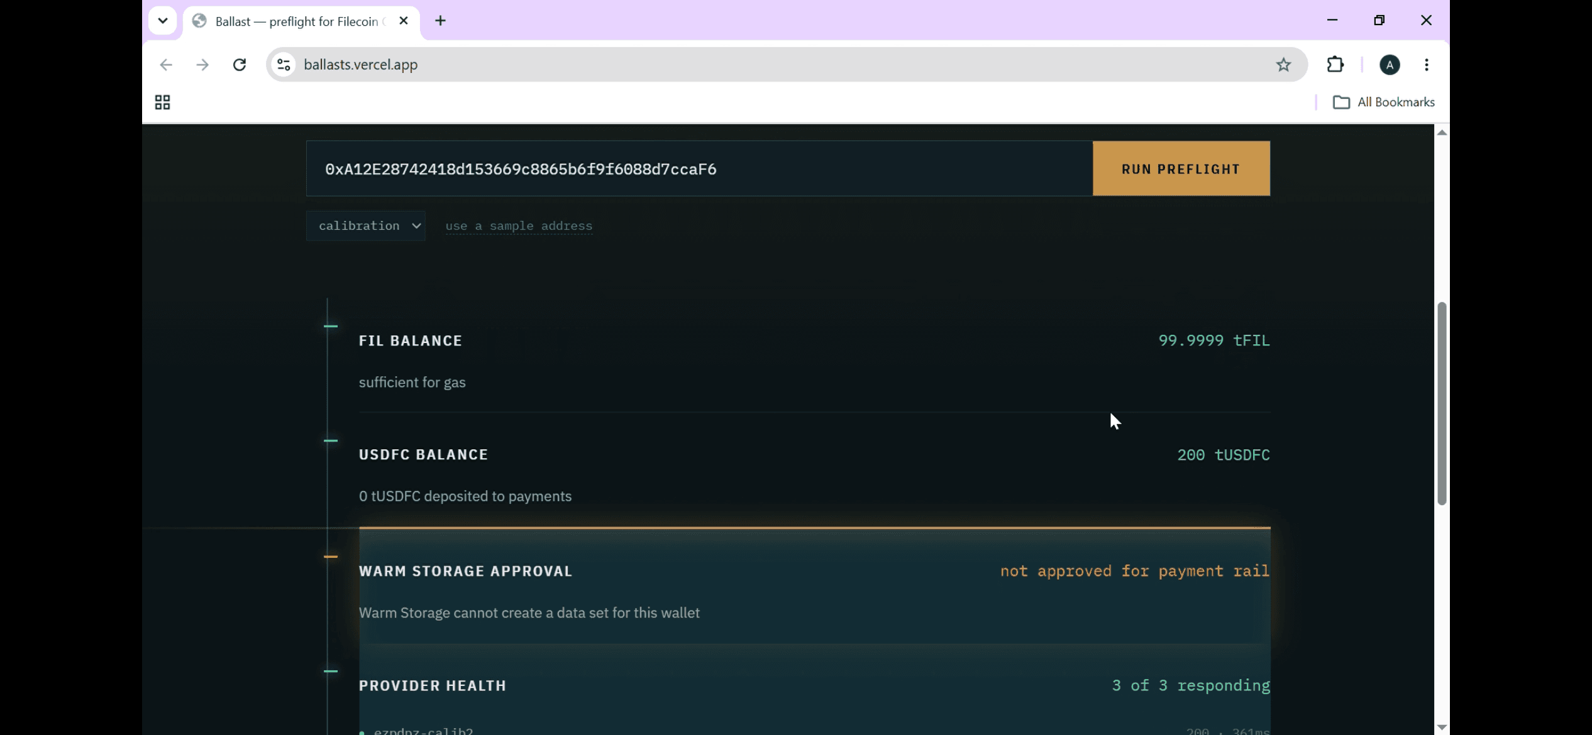
Task: Minimize the Chrome window
Action: [1332, 20]
